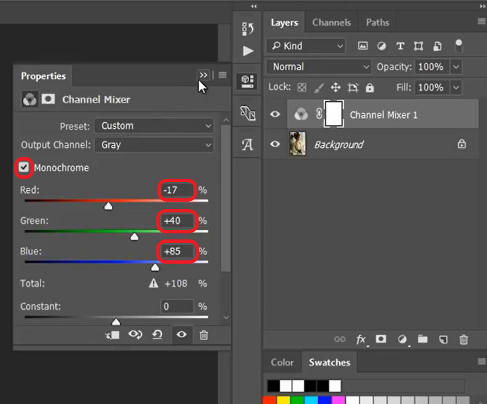The width and height of the screenshot is (487, 404).
Task: Open the Normal blend mode dropdown
Action: pos(319,67)
